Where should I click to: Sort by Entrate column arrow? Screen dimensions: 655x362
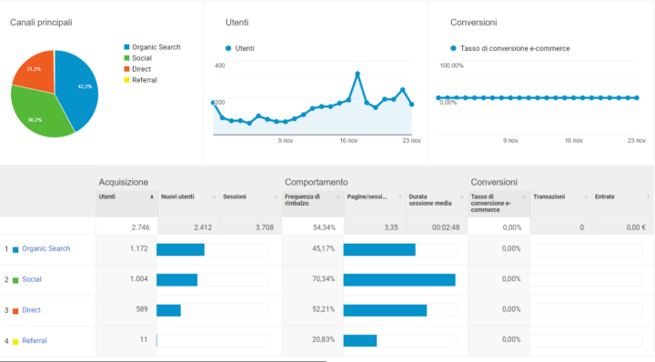coord(648,197)
